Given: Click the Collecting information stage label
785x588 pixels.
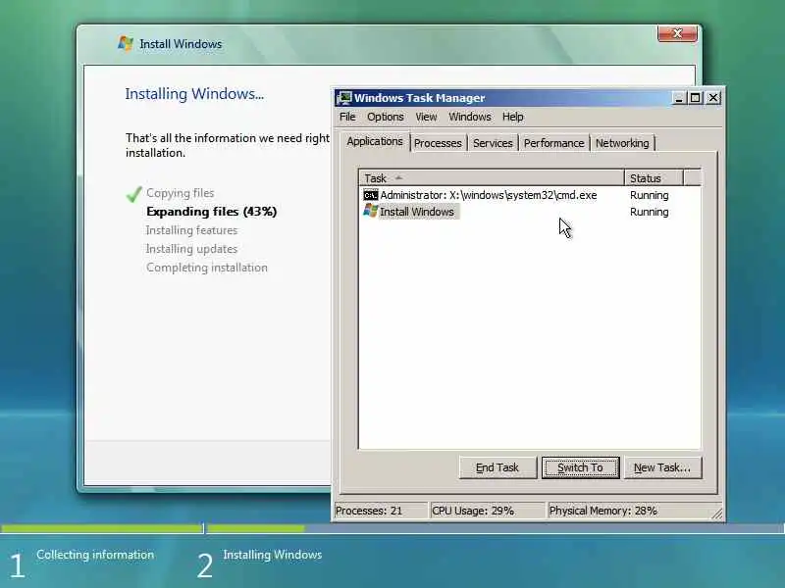Looking at the screenshot, I should (x=95, y=555).
